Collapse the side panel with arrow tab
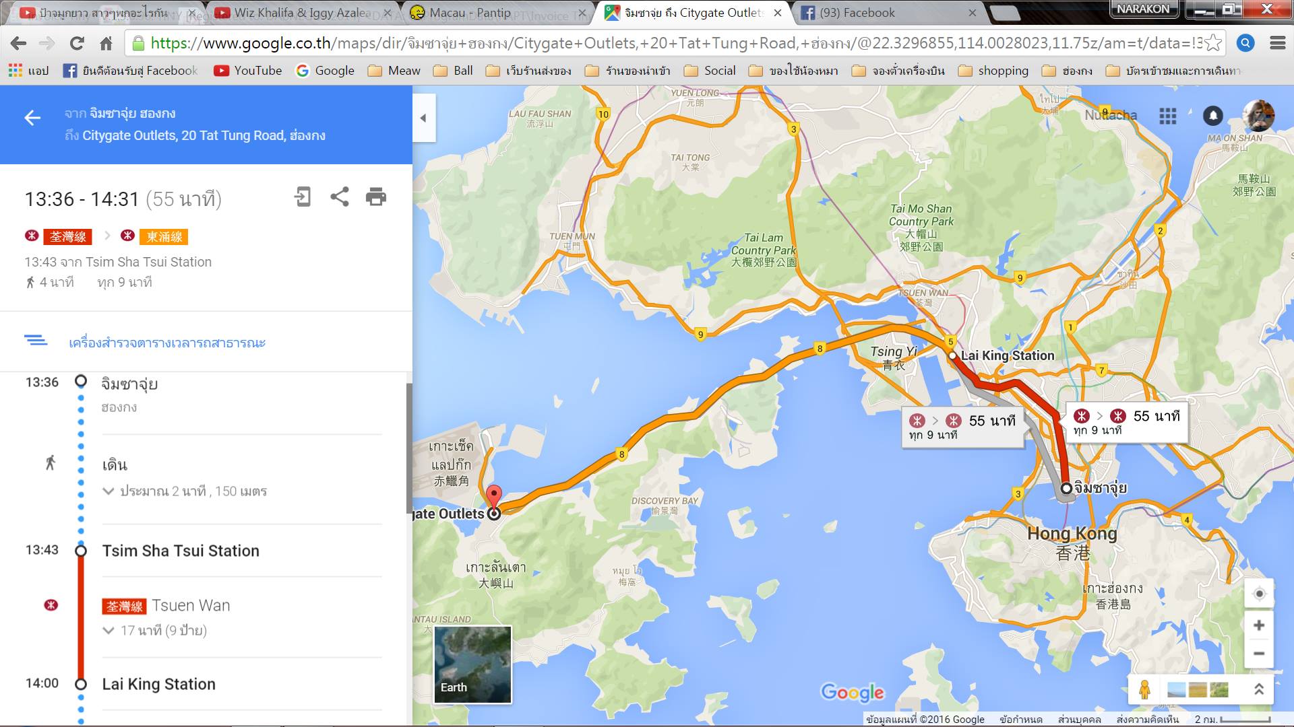The height and width of the screenshot is (727, 1294). tap(423, 118)
